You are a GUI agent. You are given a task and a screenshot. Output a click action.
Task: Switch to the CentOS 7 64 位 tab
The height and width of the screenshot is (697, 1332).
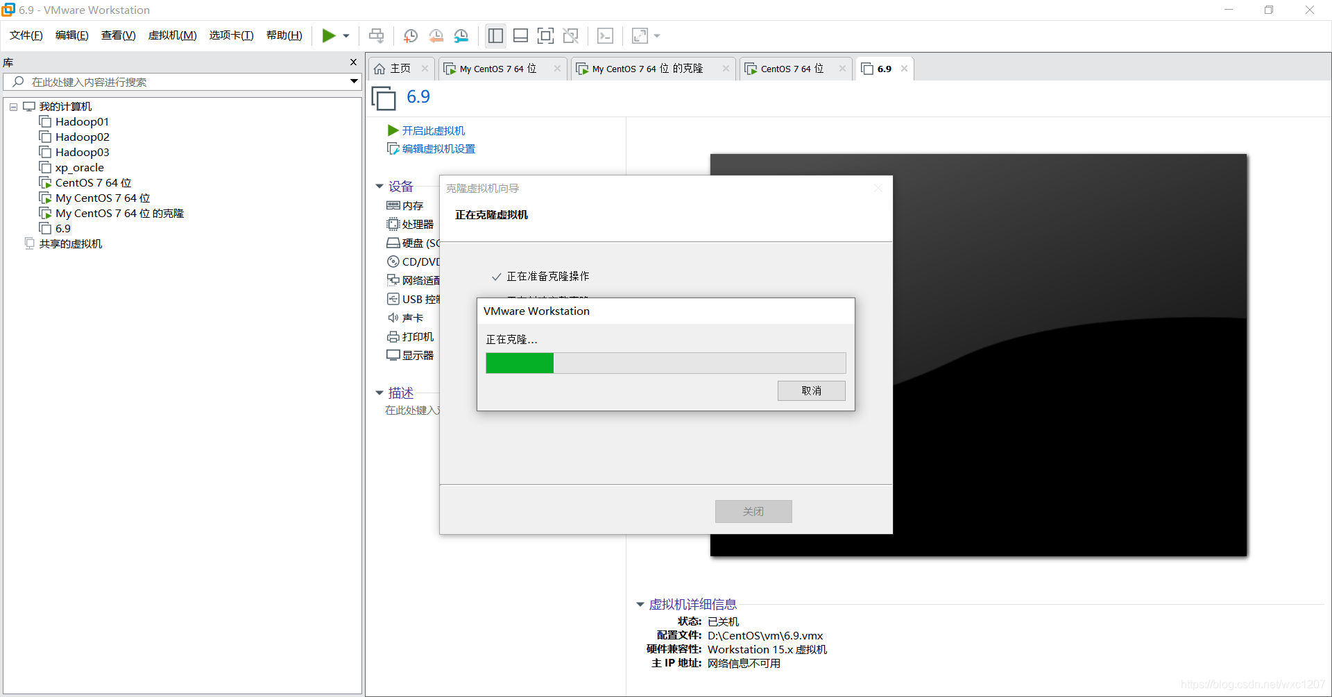click(x=792, y=68)
